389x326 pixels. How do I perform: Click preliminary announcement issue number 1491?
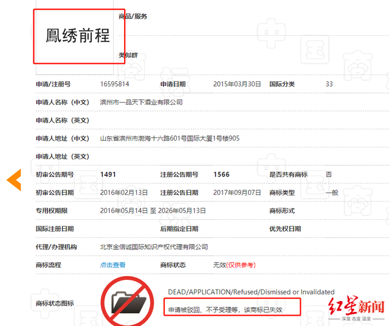pos(108,174)
